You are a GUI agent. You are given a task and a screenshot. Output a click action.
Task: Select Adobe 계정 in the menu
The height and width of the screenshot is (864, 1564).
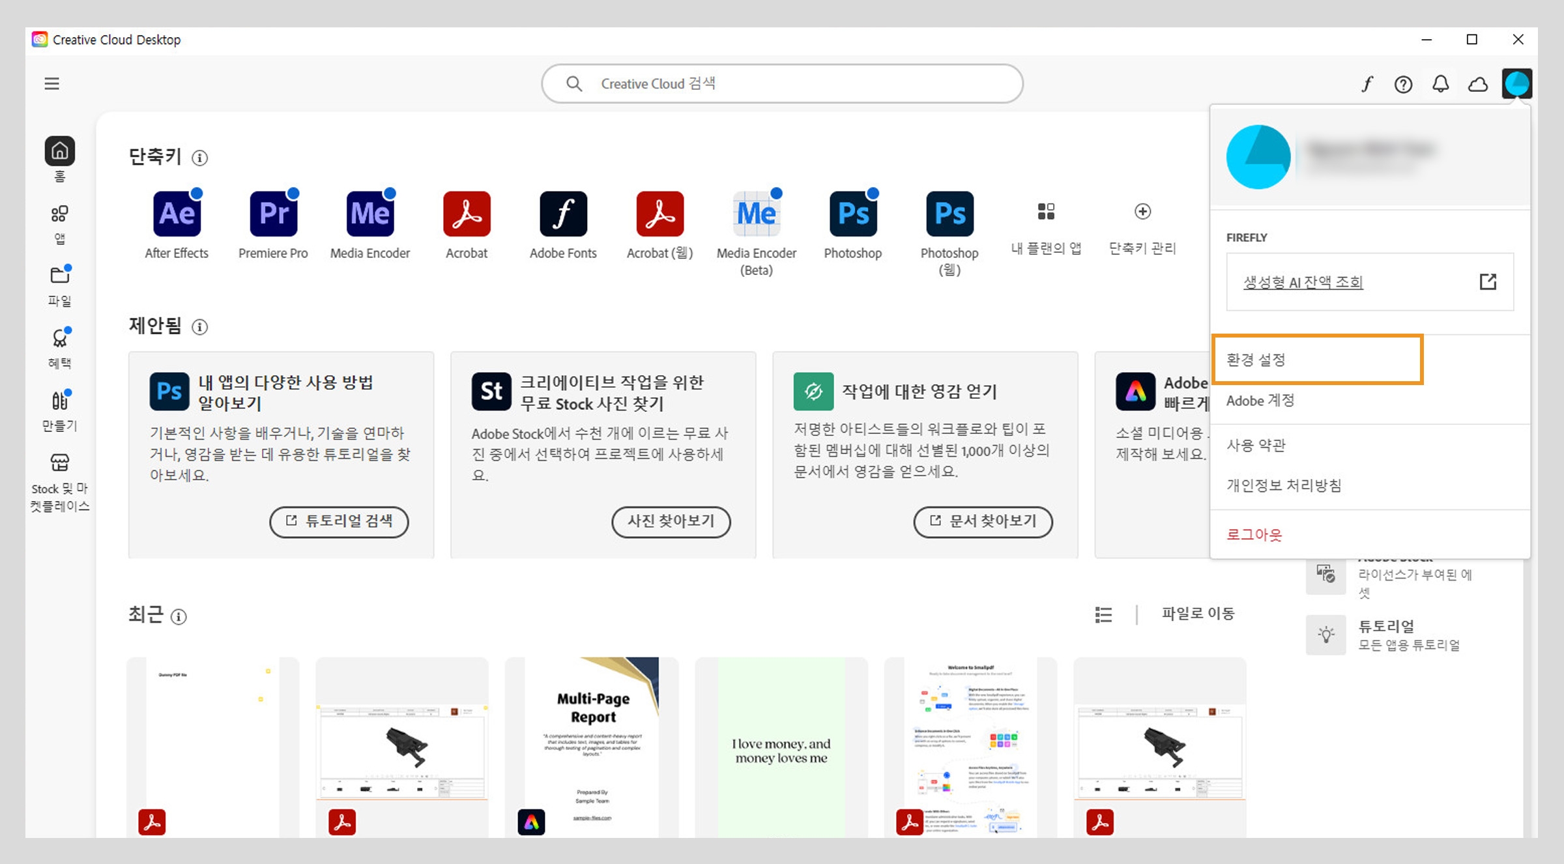point(1260,401)
